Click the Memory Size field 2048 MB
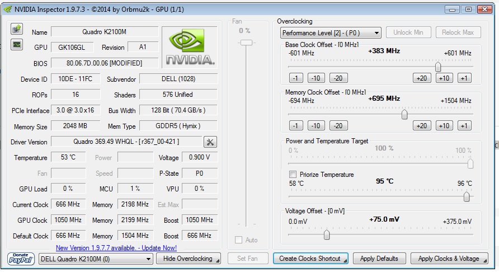The height and width of the screenshot is (272, 499). [x=76, y=126]
